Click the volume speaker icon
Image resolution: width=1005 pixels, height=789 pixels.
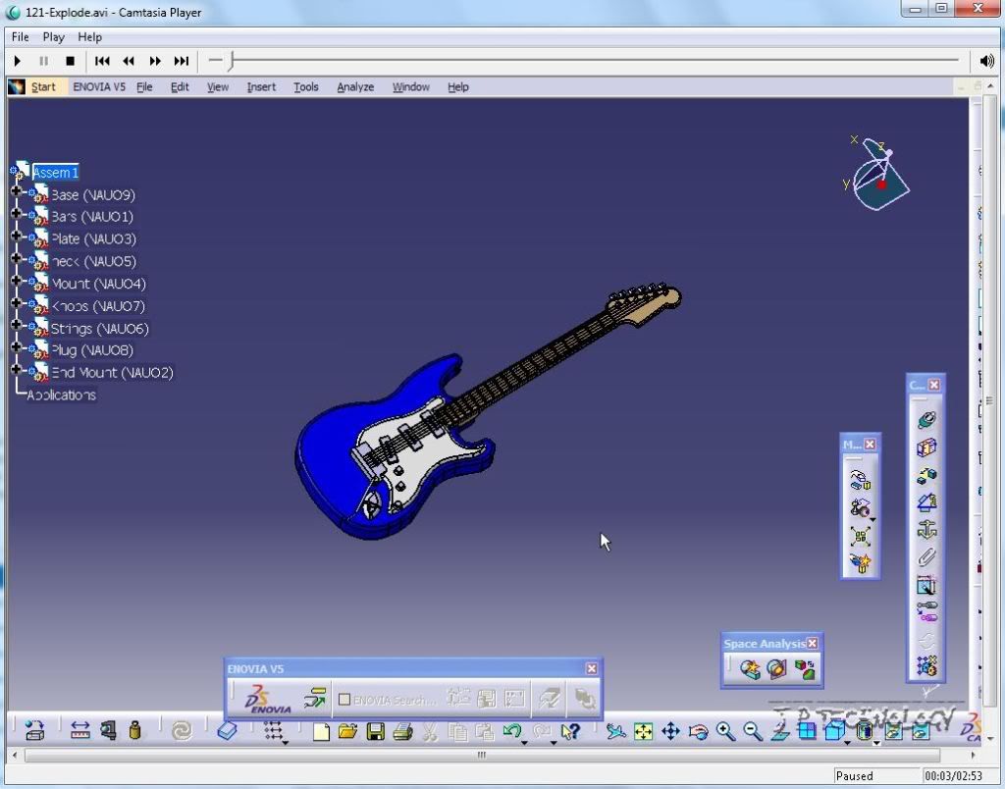pyautogui.click(x=986, y=61)
